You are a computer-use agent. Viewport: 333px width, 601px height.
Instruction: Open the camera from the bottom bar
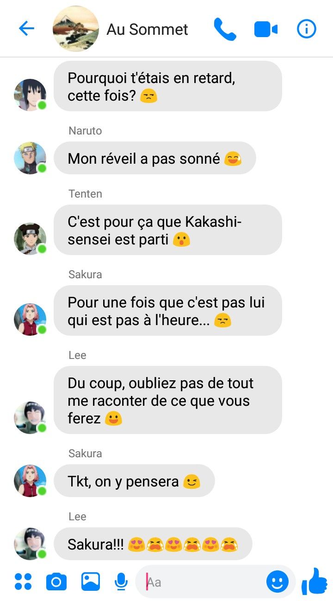coord(56,582)
